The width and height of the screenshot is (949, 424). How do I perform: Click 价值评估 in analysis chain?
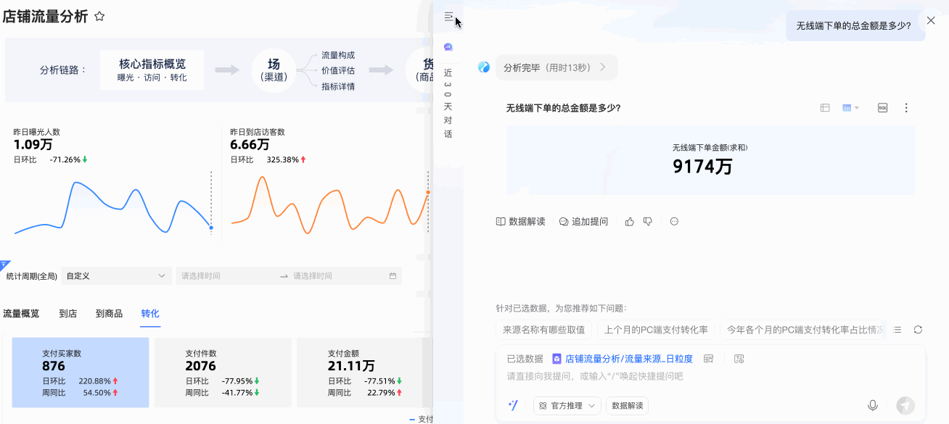(x=338, y=70)
